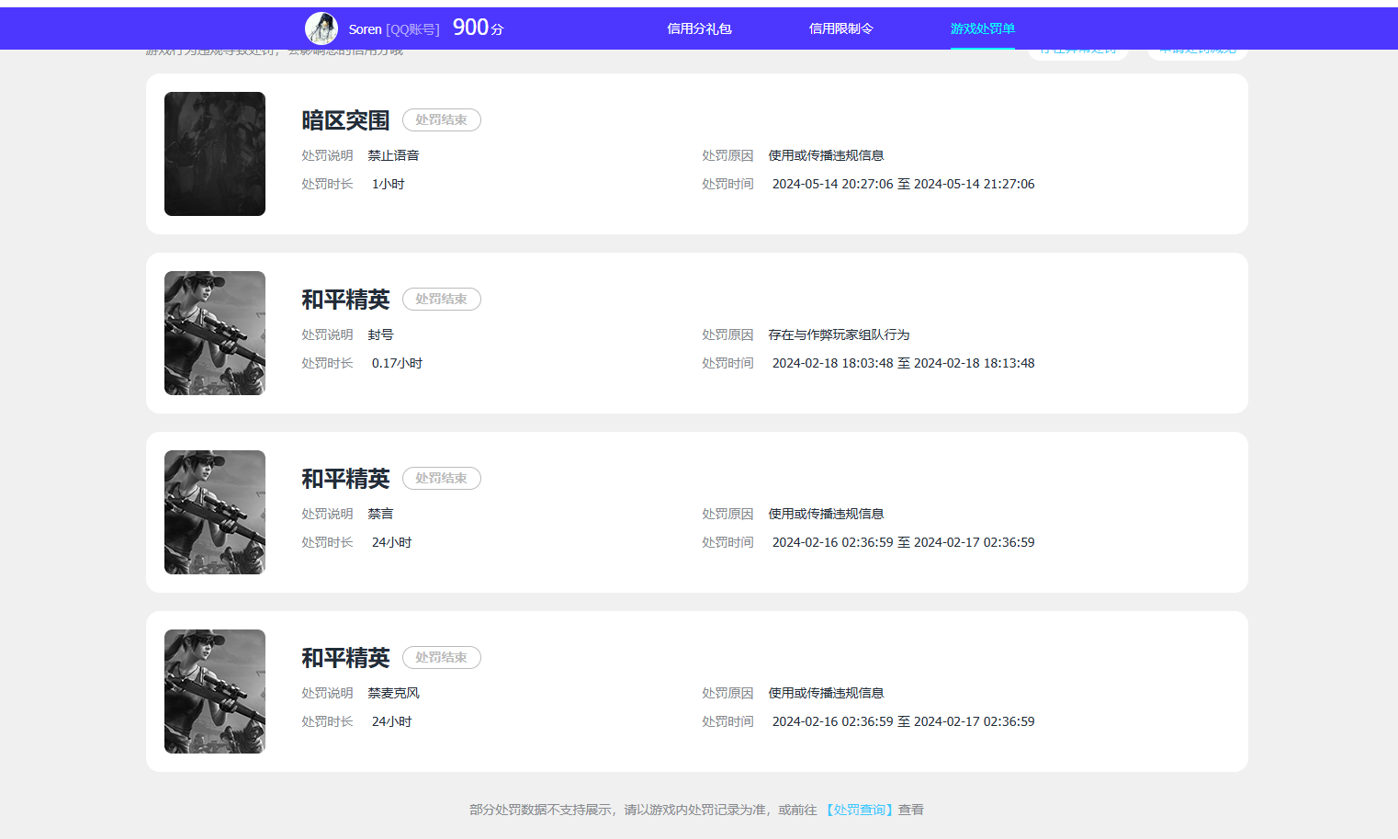Image resolution: width=1398 pixels, height=839 pixels.
Task: Click the 存在与作弊玩家组队行为 reason
Action: (839, 334)
